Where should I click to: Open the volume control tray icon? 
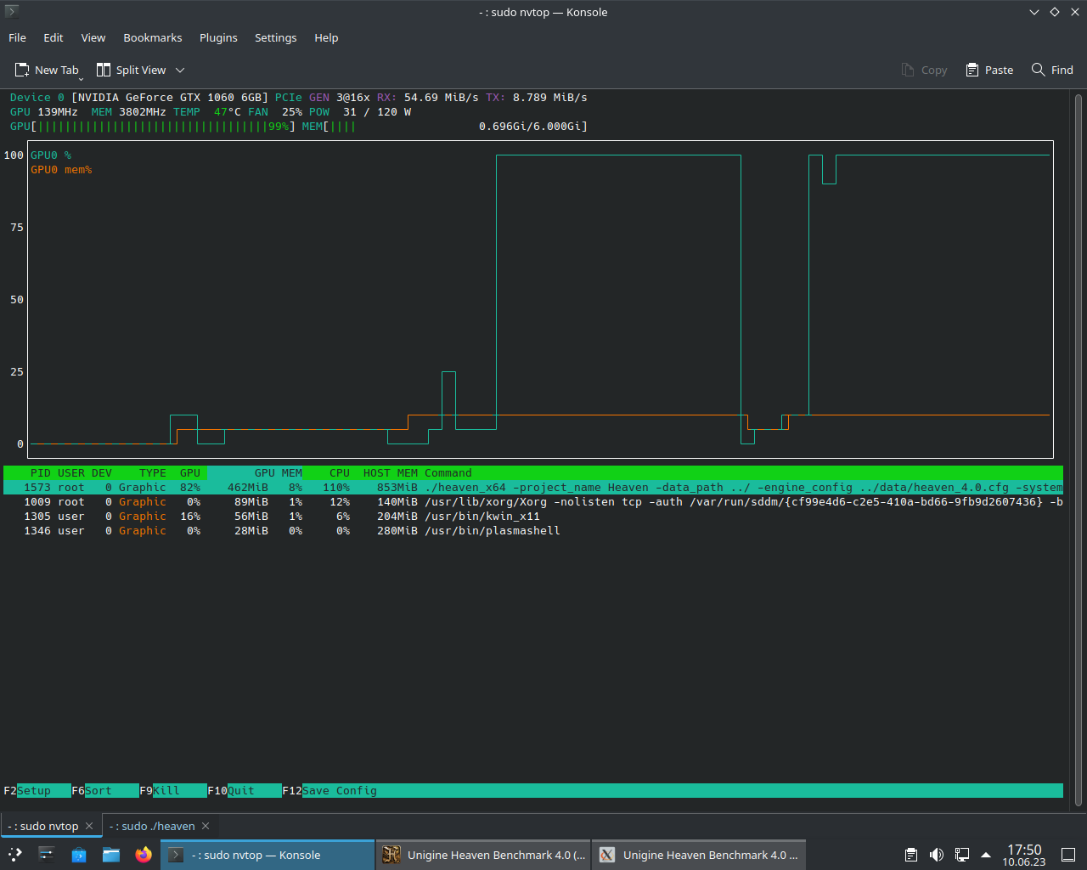point(936,855)
